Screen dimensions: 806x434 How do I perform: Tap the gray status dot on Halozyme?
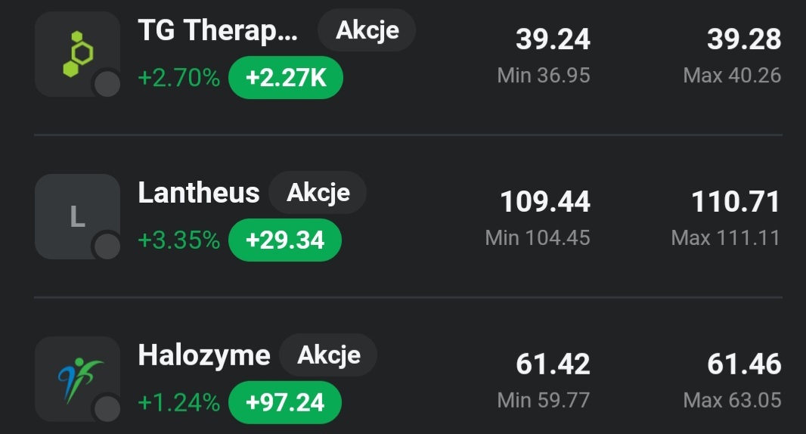(107, 408)
